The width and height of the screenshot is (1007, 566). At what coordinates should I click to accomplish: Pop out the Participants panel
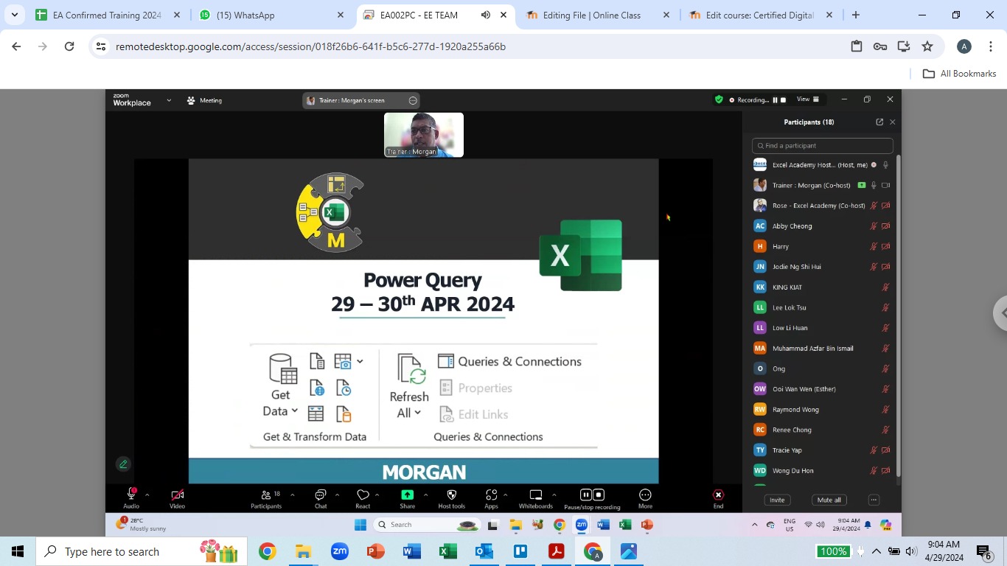coord(879,122)
